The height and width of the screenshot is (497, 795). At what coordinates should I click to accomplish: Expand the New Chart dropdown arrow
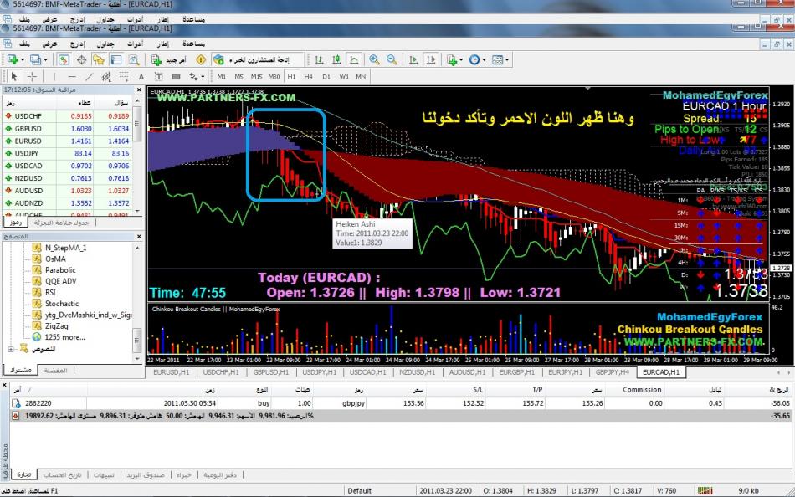coord(23,60)
